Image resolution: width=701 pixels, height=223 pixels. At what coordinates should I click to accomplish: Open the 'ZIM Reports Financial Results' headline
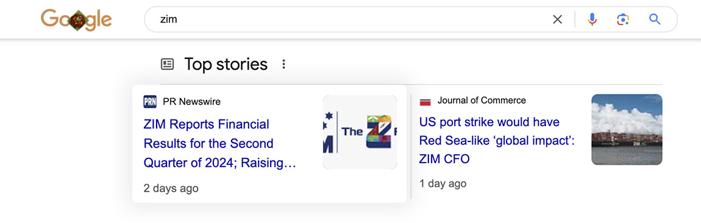(x=219, y=143)
